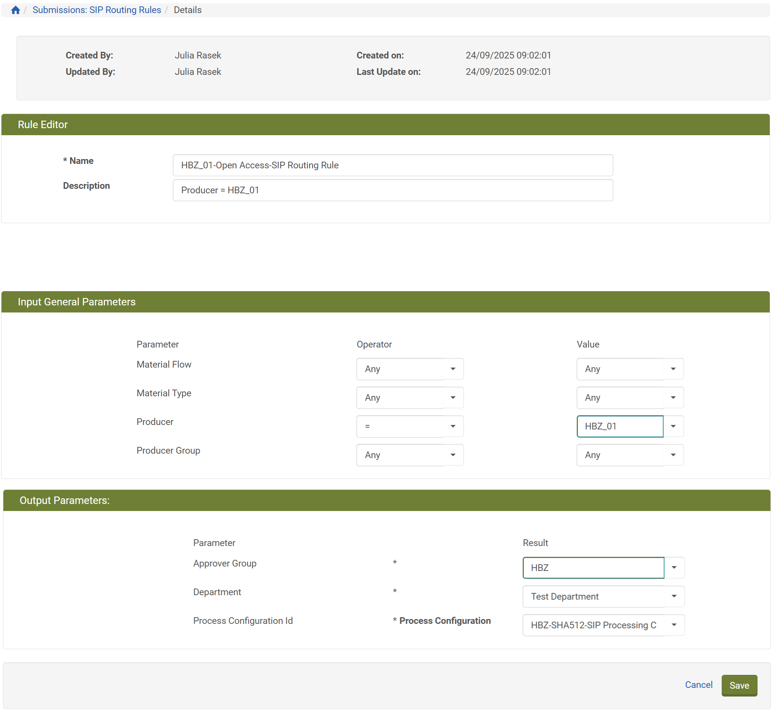Click the Save button
Image resolution: width=772 pixels, height=711 pixels.
(739, 685)
